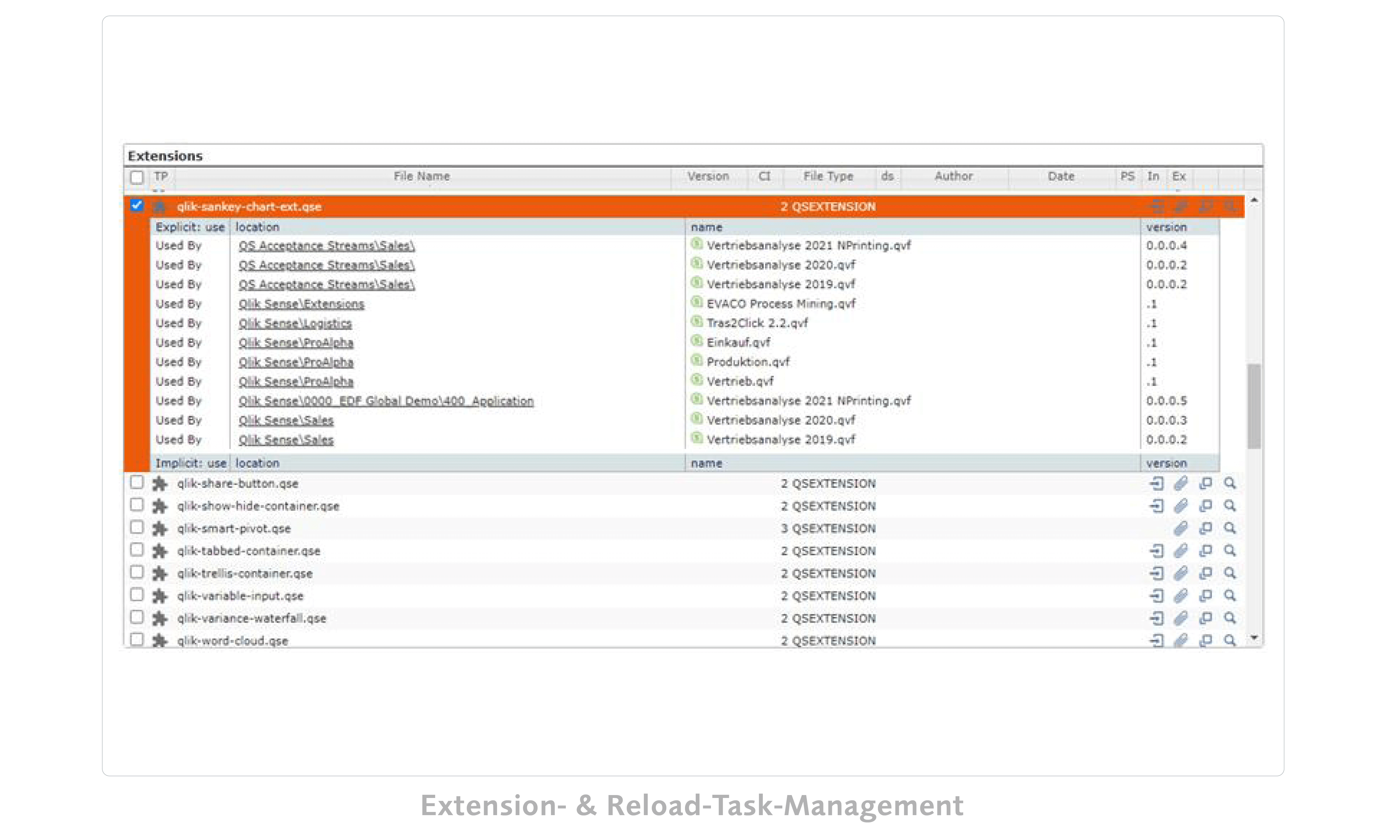The width and height of the screenshot is (1384, 830).
Task: Toggle the select-all checkbox in the header
Action: coord(136,177)
